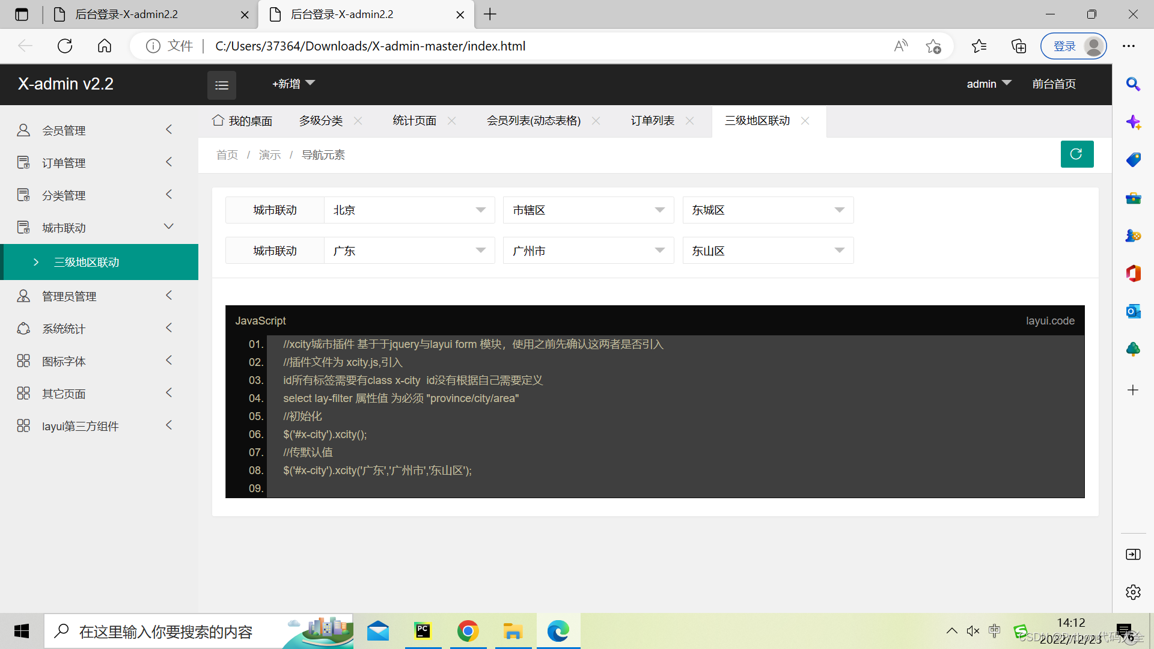Click the 系统统计 icon in sidebar
1154x649 pixels.
pos(23,328)
